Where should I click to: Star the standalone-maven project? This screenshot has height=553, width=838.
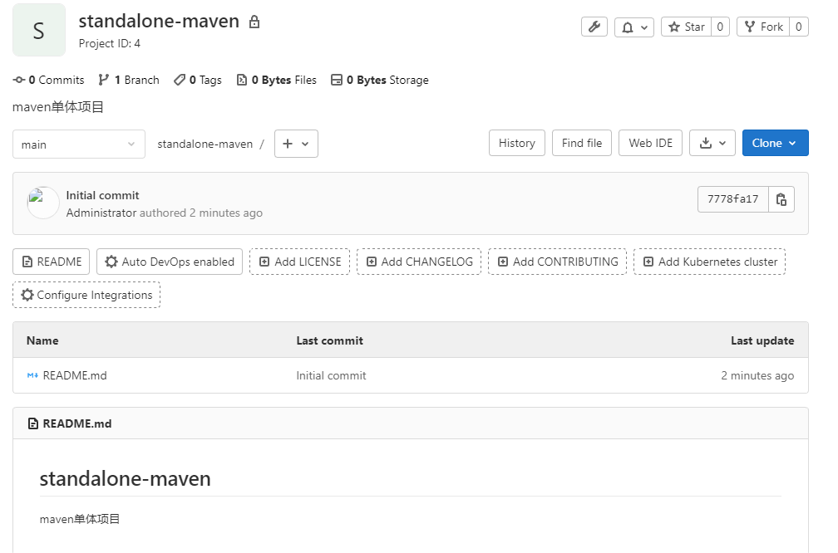686,27
